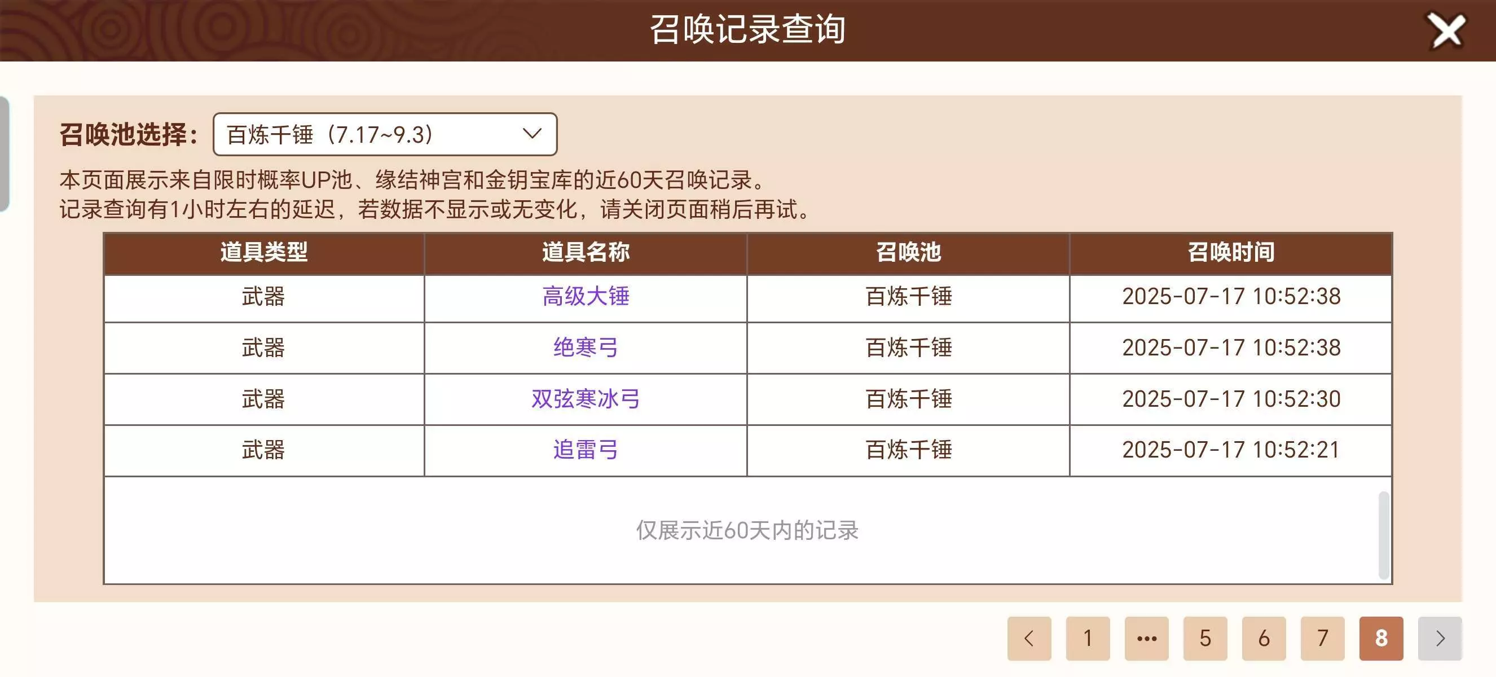This screenshot has width=1496, height=677.
Task: Select current page 8 button
Action: pyautogui.click(x=1381, y=638)
